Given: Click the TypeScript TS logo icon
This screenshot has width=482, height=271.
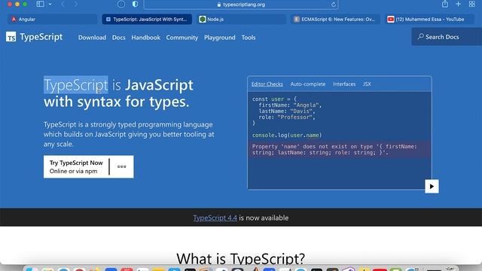Looking at the screenshot, I should pos(11,37).
